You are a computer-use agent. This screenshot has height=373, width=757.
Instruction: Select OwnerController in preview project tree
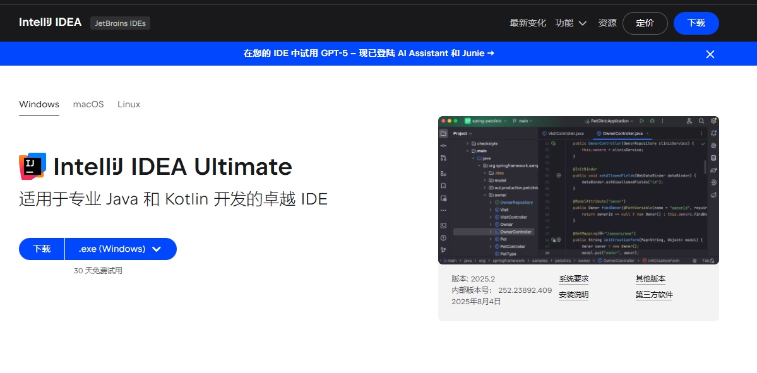click(494, 232)
